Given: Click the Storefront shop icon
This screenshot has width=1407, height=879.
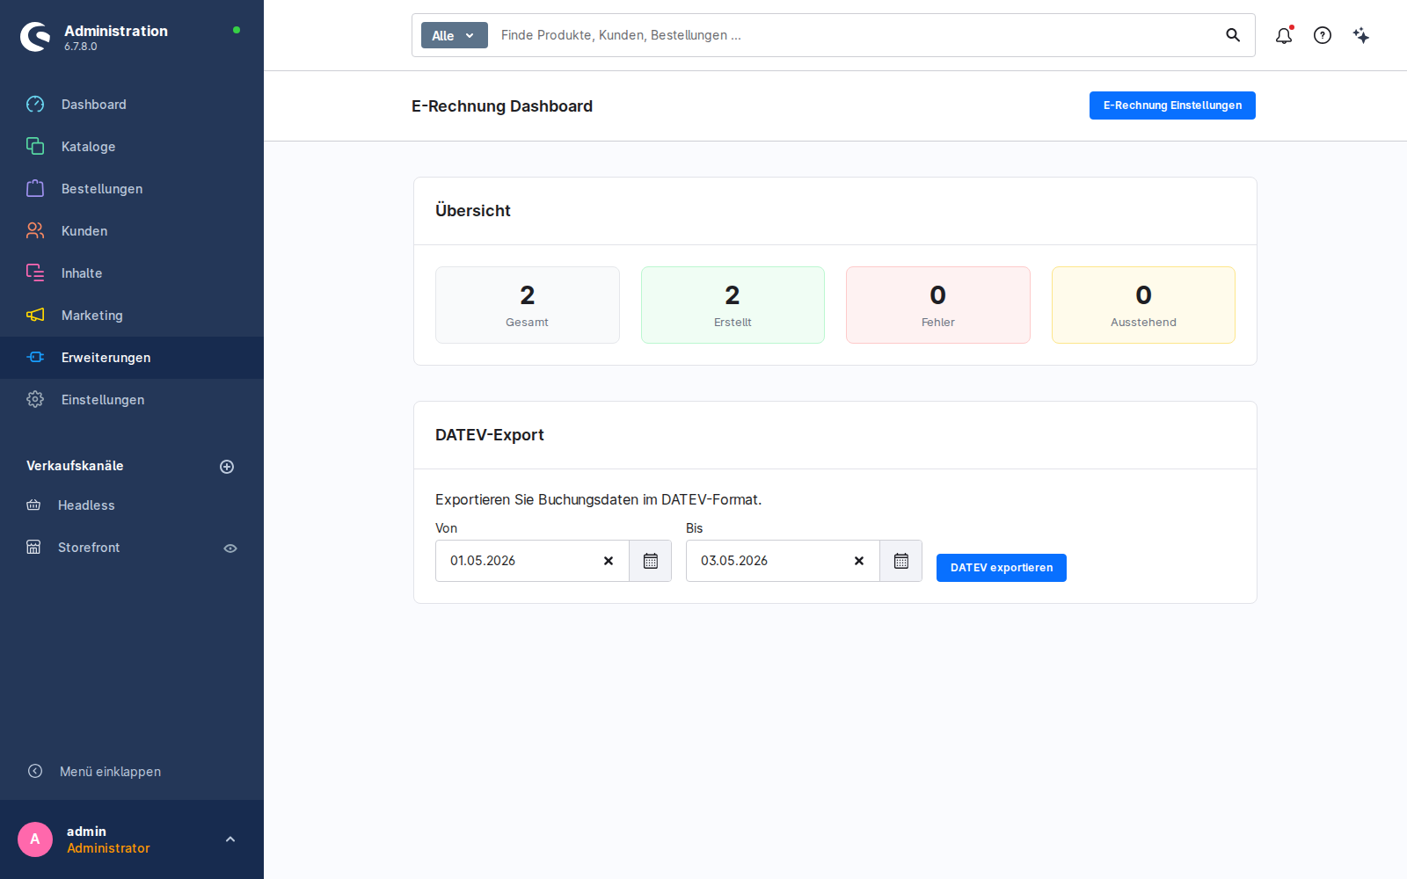Looking at the screenshot, I should 33,548.
